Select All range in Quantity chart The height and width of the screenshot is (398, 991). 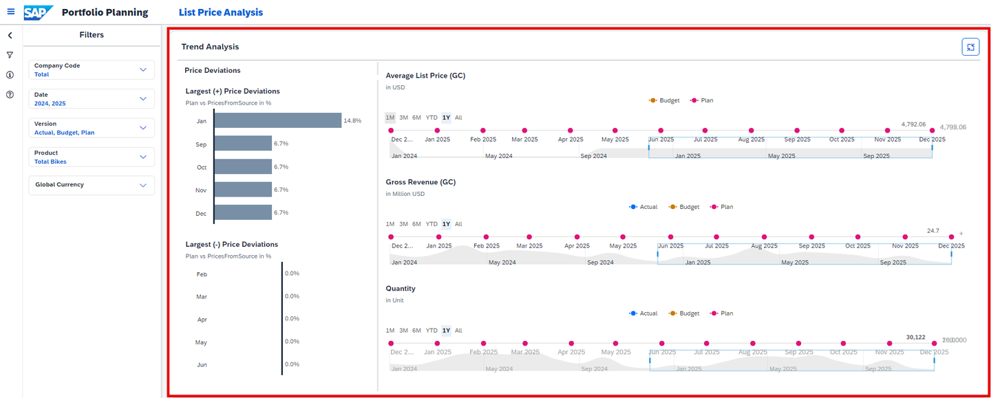(x=458, y=331)
